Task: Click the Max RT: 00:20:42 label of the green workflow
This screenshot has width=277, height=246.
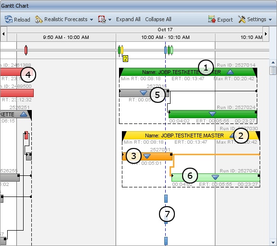Action: pos(234,79)
